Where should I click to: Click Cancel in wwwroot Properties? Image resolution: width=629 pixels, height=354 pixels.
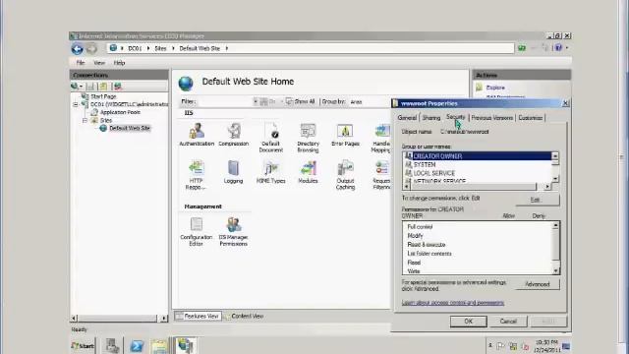click(508, 322)
